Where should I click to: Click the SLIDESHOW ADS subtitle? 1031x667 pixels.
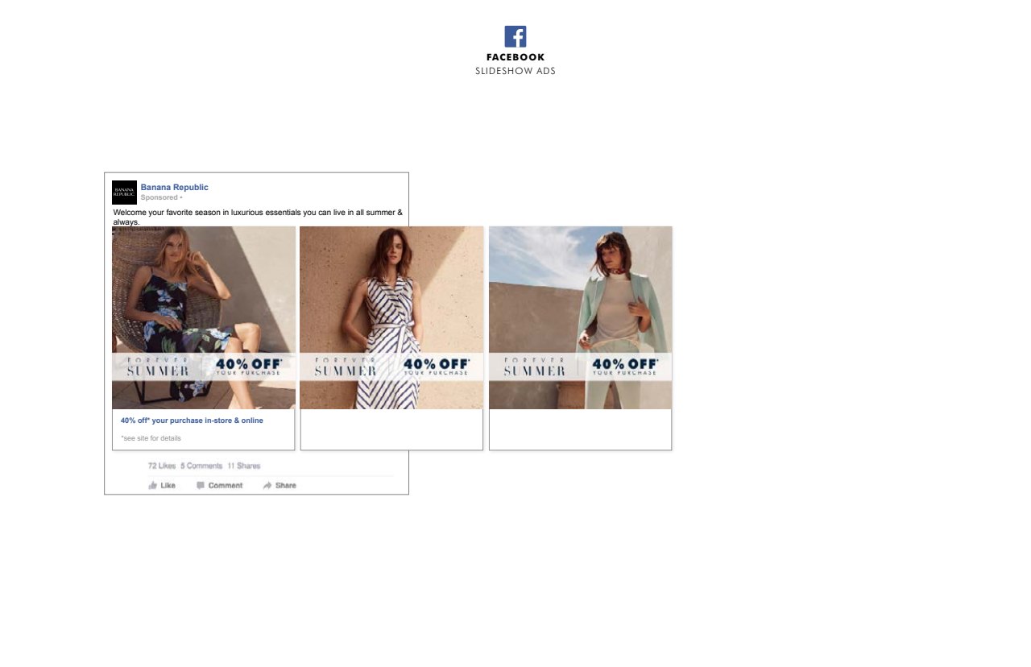[x=515, y=71]
